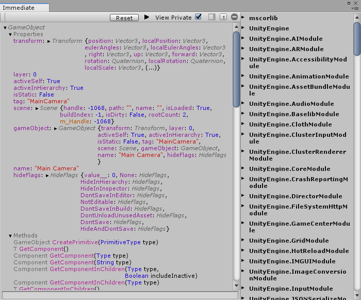Uncheck the View Private checkbox
The image size is (361, 300).
pyautogui.click(x=198, y=17)
